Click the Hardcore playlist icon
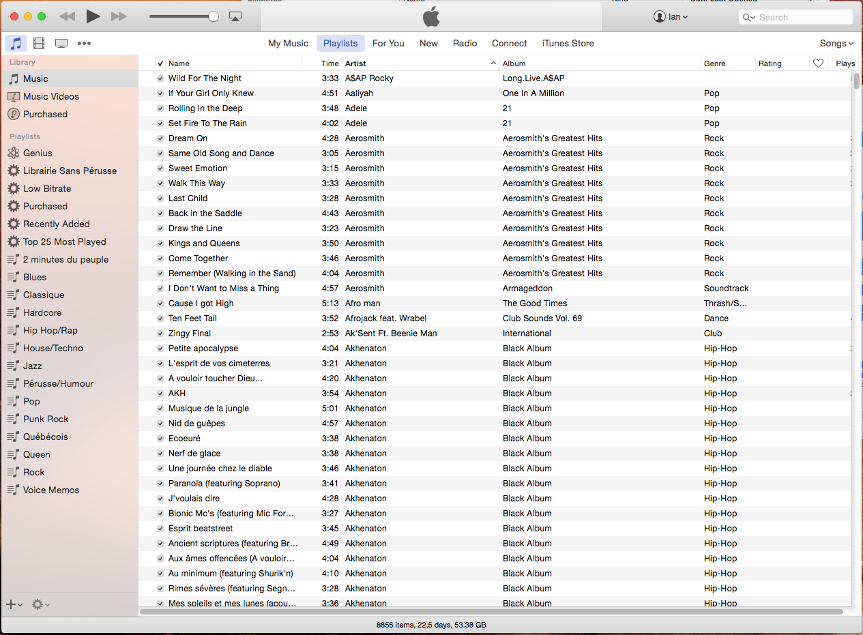The image size is (863, 635). pyautogui.click(x=13, y=312)
